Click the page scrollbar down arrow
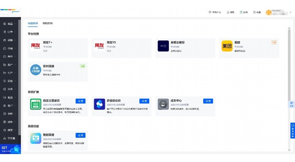The height and width of the screenshot is (162, 295). (289, 150)
